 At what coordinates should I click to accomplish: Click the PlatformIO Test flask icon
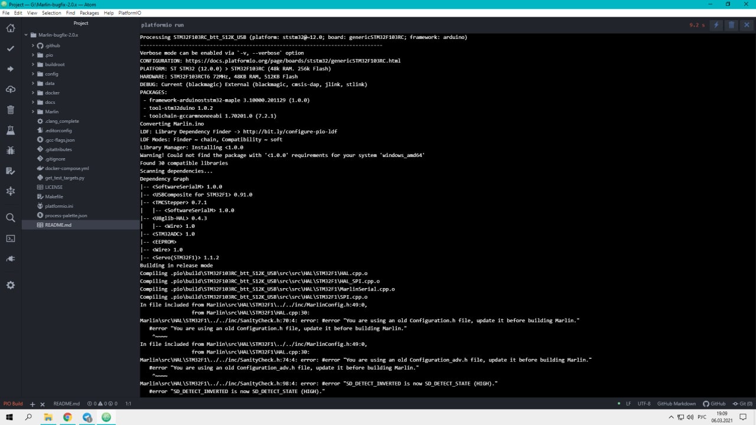pos(11,130)
